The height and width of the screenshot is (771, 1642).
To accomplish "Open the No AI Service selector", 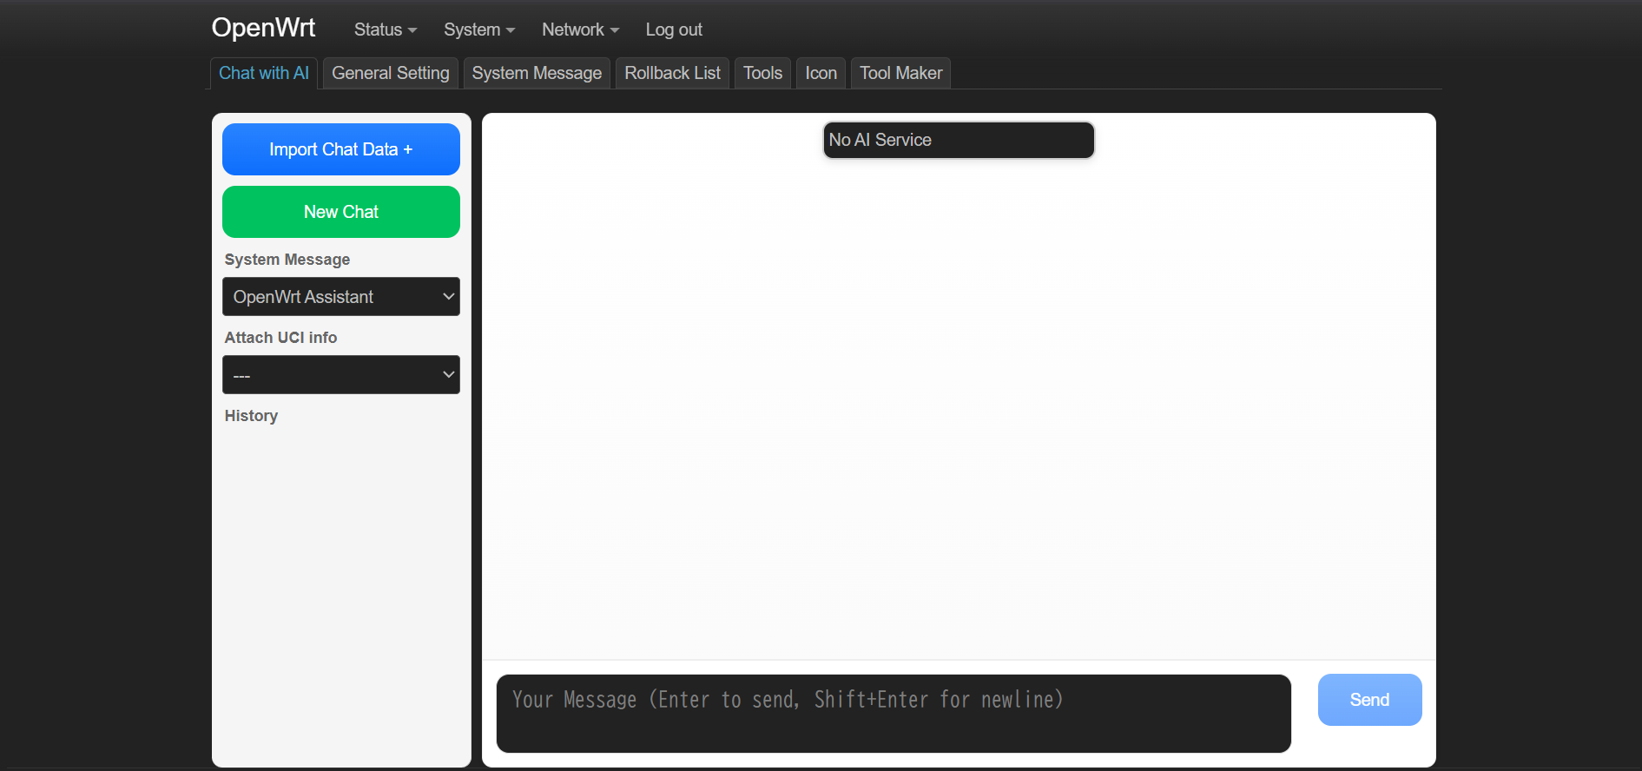I will [x=958, y=140].
